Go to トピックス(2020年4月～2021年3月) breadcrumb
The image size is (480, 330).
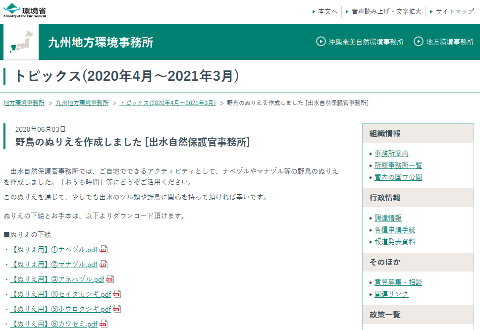click(168, 103)
